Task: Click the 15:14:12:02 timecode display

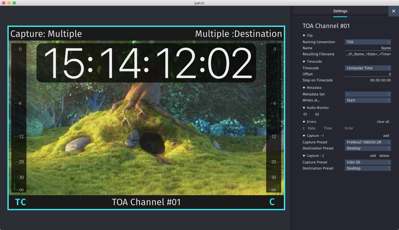Action: (x=146, y=63)
